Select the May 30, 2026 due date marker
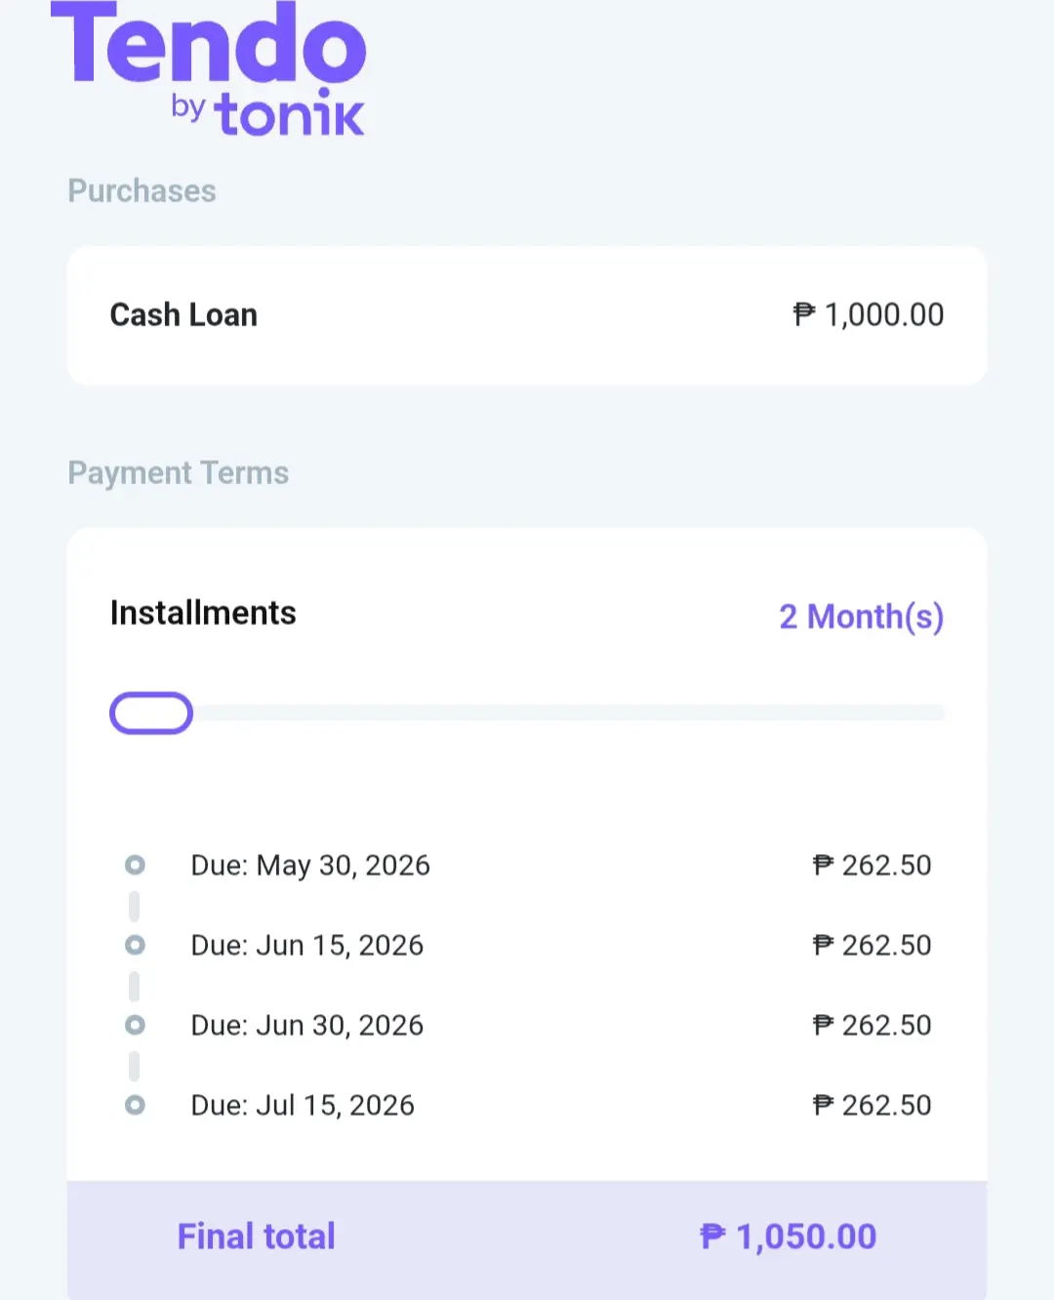Viewport: 1054px width, 1300px height. (135, 865)
